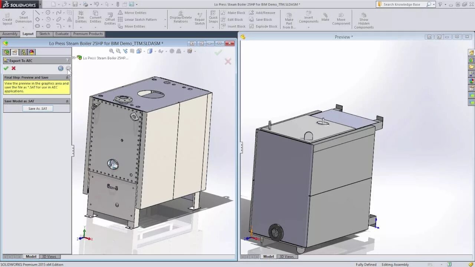Image resolution: width=475 pixels, height=267 pixels.
Task: Click the Save As .SAT button
Action: [37, 108]
